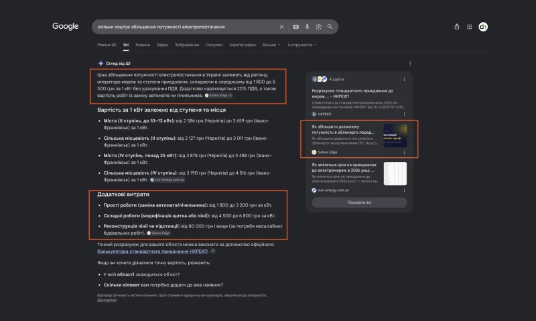536x321 pixels.
Task: Open 'Як зміняться ціни на приєднання' result
Action: point(344,167)
